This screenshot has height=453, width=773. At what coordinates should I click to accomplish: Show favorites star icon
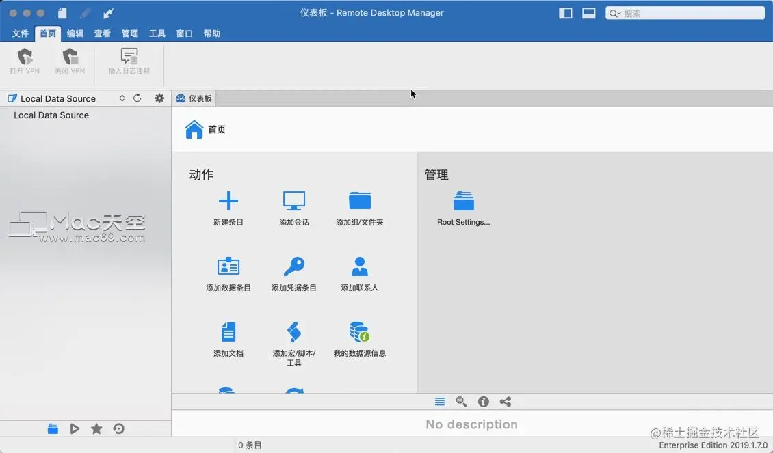click(96, 429)
